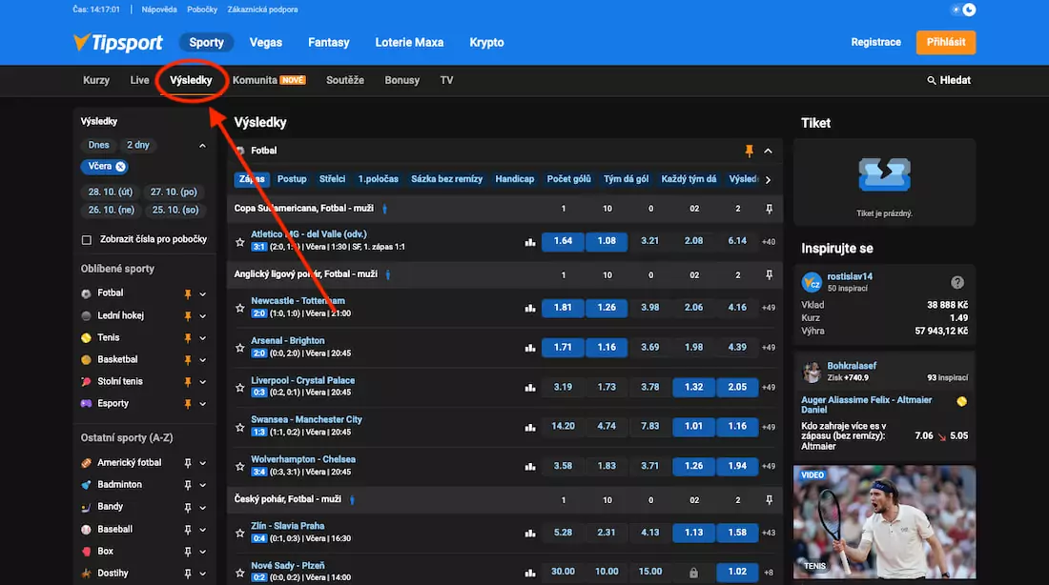Toggle the favorite star for Liverpool - Crystal Palace
The width and height of the screenshot is (1049, 585).
point(239,387)
